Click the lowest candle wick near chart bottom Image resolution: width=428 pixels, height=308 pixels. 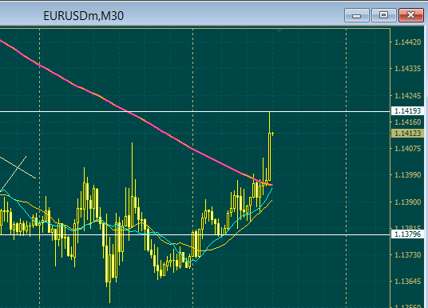coord(109,293)
